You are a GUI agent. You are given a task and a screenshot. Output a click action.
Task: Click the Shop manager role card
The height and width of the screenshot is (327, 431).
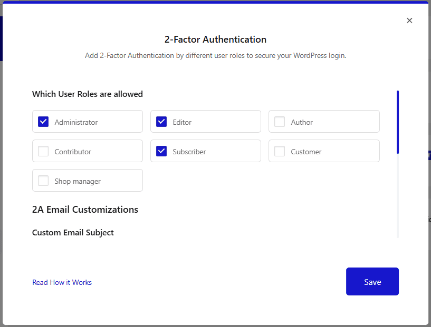click(x=87, y=181)
